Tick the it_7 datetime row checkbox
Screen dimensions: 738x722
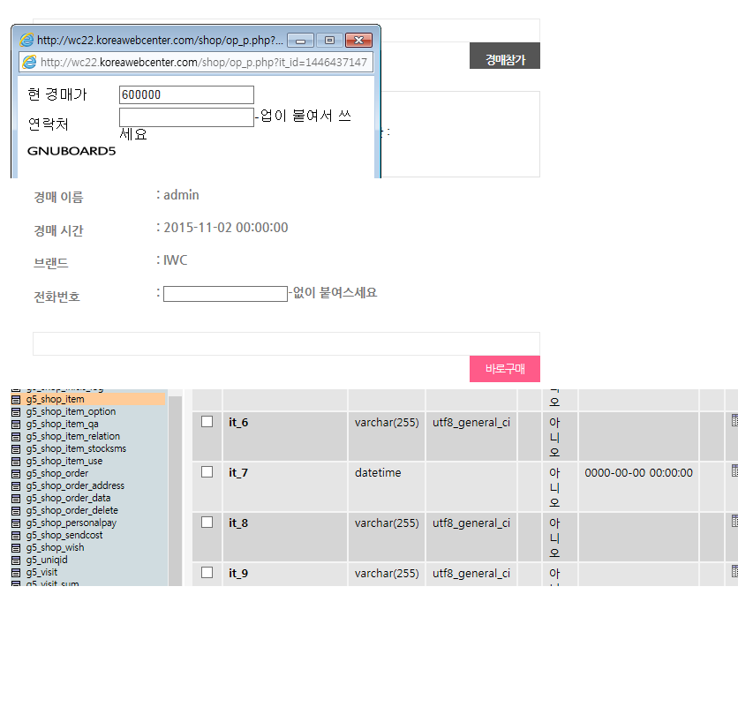click(x=207, y=472)
